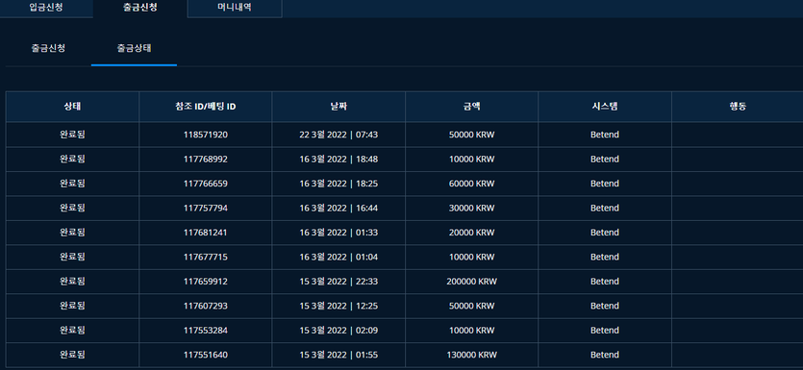This screenshot has height=370, width=803.
Task: Click date 16 3월 2022 | 16:44
Action: [x=339, y=209]
